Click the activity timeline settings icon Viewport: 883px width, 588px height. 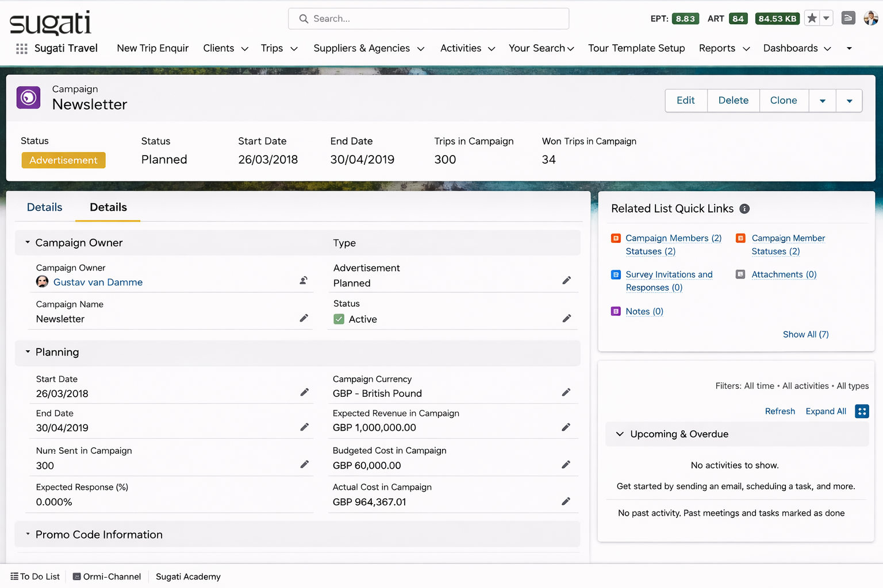pyautogui.click(x=862, y=411)
